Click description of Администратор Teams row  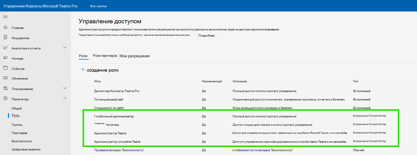click(x=290, y=133)
